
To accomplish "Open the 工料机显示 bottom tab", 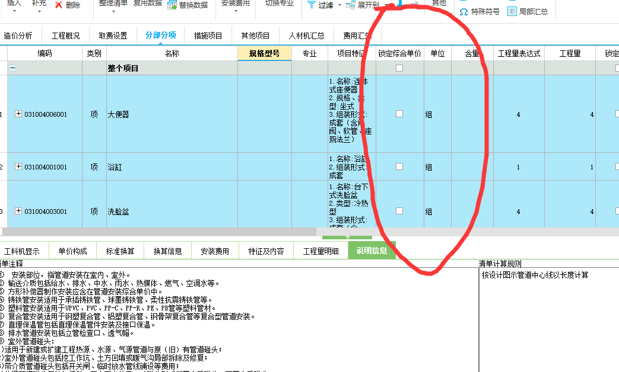I will click(22, 251).
